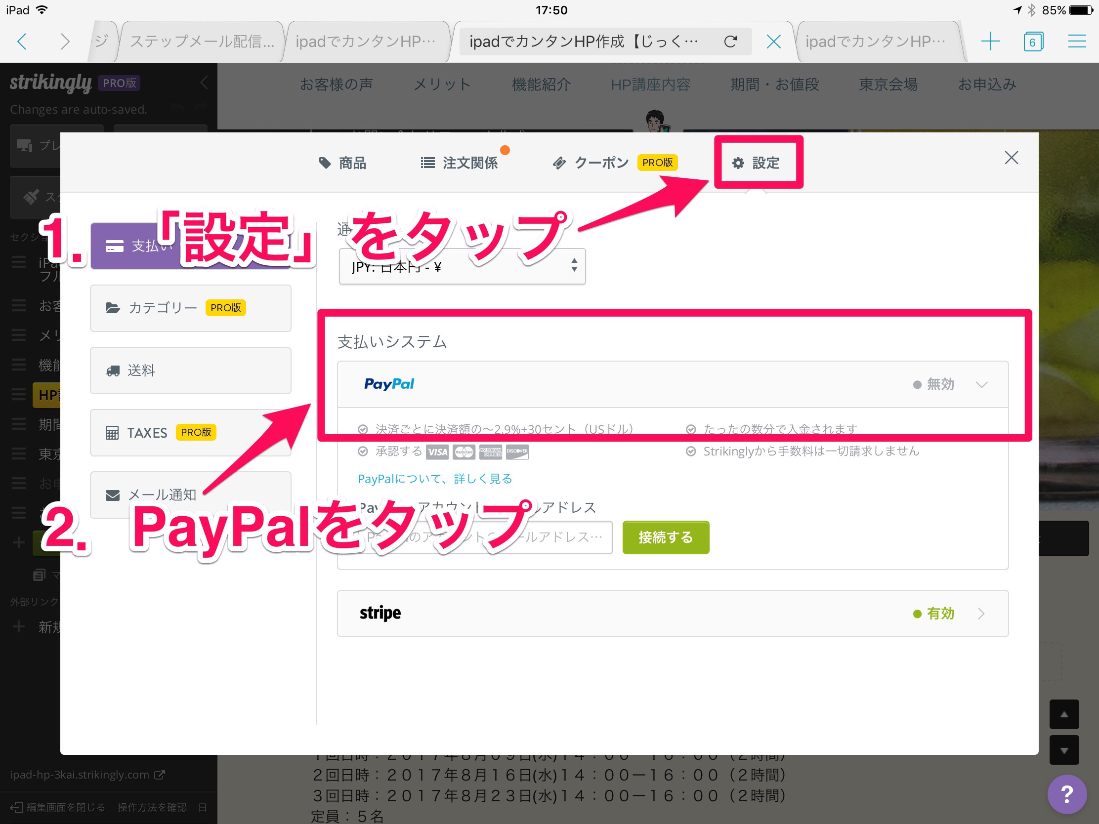Go back with browser back arrow
This screenshot has width=1099, height=824.
[x=22, y=41]
